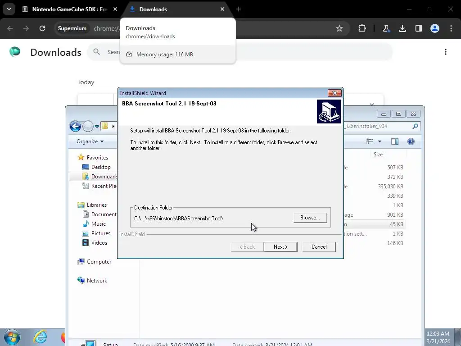Select Recent Places in Explorer
The image size is (461, 346).
click(x=100, y=186)
